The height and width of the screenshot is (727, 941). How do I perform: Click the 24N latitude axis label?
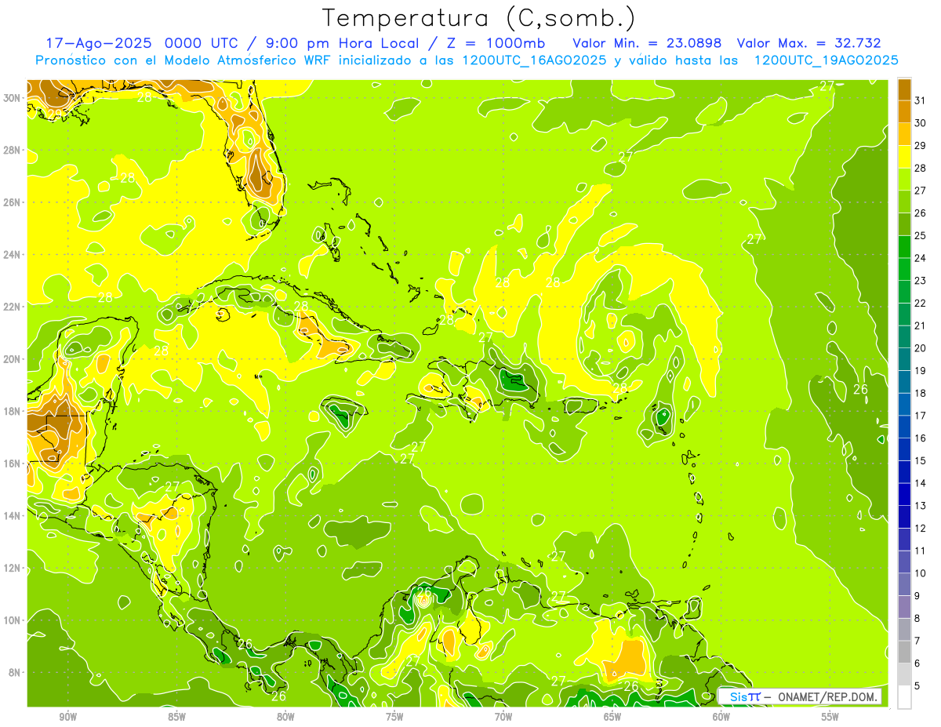(x=12, y=255)
